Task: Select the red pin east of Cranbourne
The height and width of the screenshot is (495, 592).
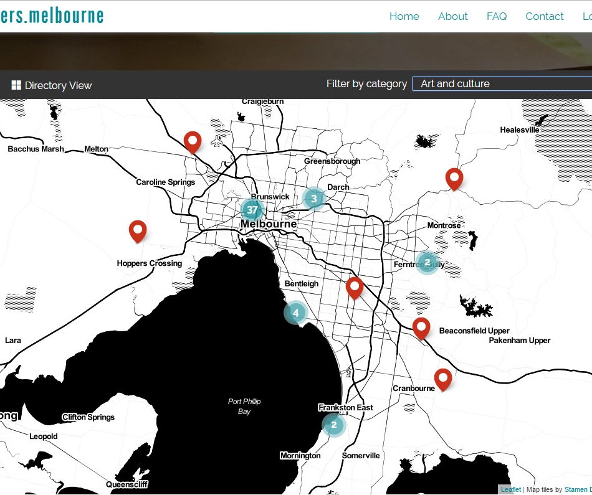Action: click(x=442, y=379)
